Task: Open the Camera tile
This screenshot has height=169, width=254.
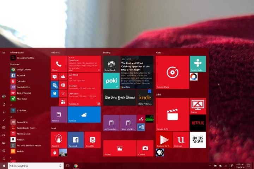Action: click(145, 148)
